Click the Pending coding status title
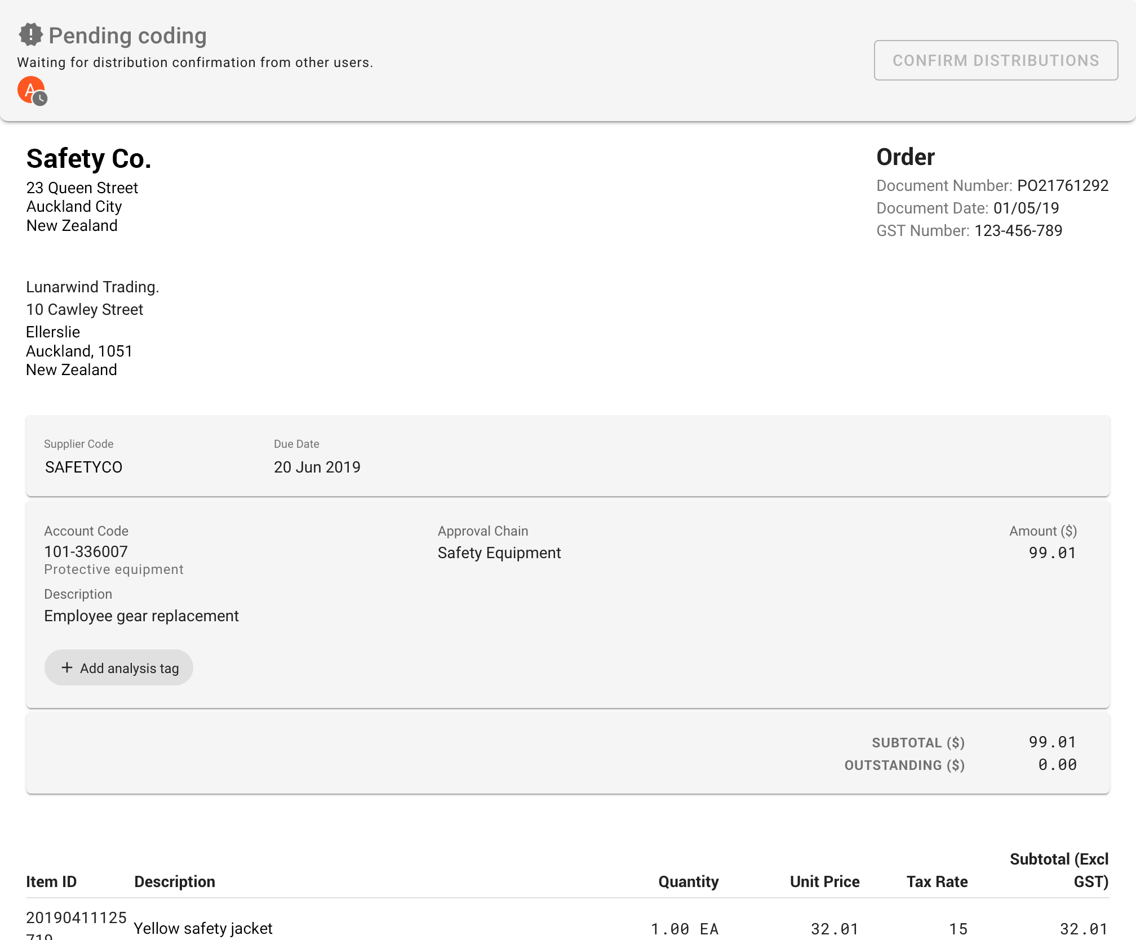The width and height of the screenshot is (1136, 940). click(128, 35)
